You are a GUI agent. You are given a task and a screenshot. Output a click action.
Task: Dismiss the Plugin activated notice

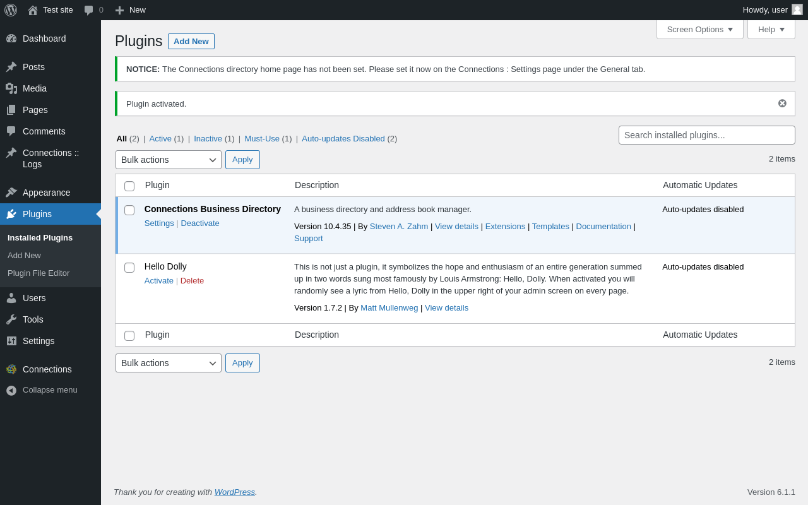pos(782,104)
